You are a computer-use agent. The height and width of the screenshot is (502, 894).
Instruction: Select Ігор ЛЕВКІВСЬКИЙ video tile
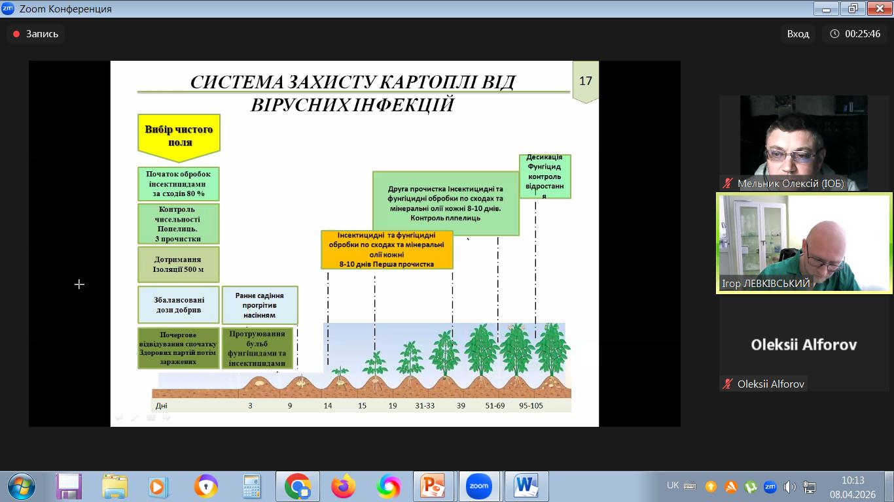(804, 243)
